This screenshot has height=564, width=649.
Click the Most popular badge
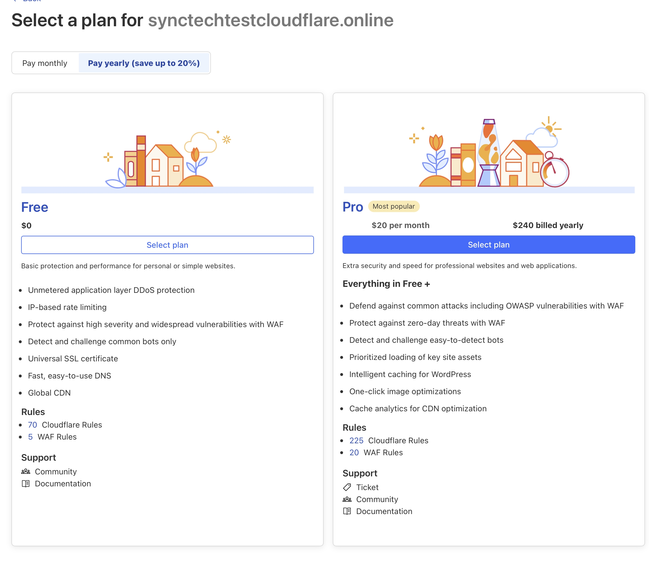(394, 206)
